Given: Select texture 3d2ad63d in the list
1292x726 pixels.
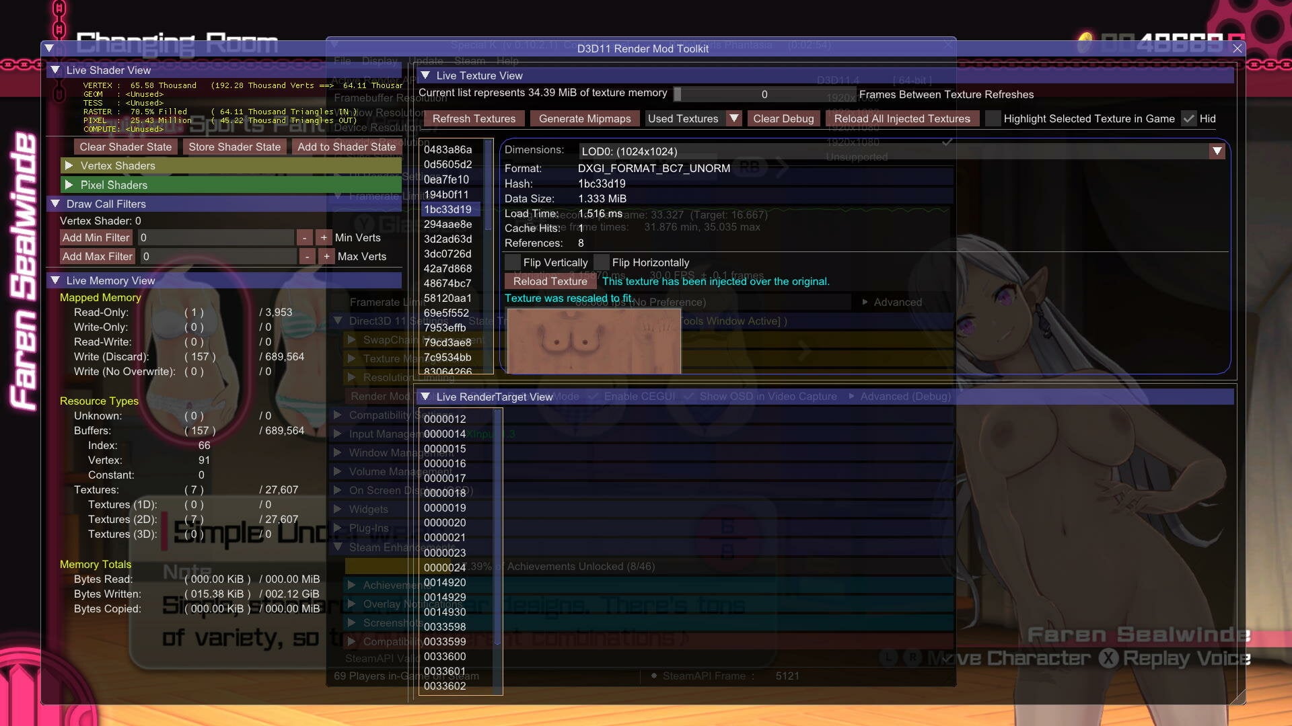Looking at the screenshot, I should 447,239.
